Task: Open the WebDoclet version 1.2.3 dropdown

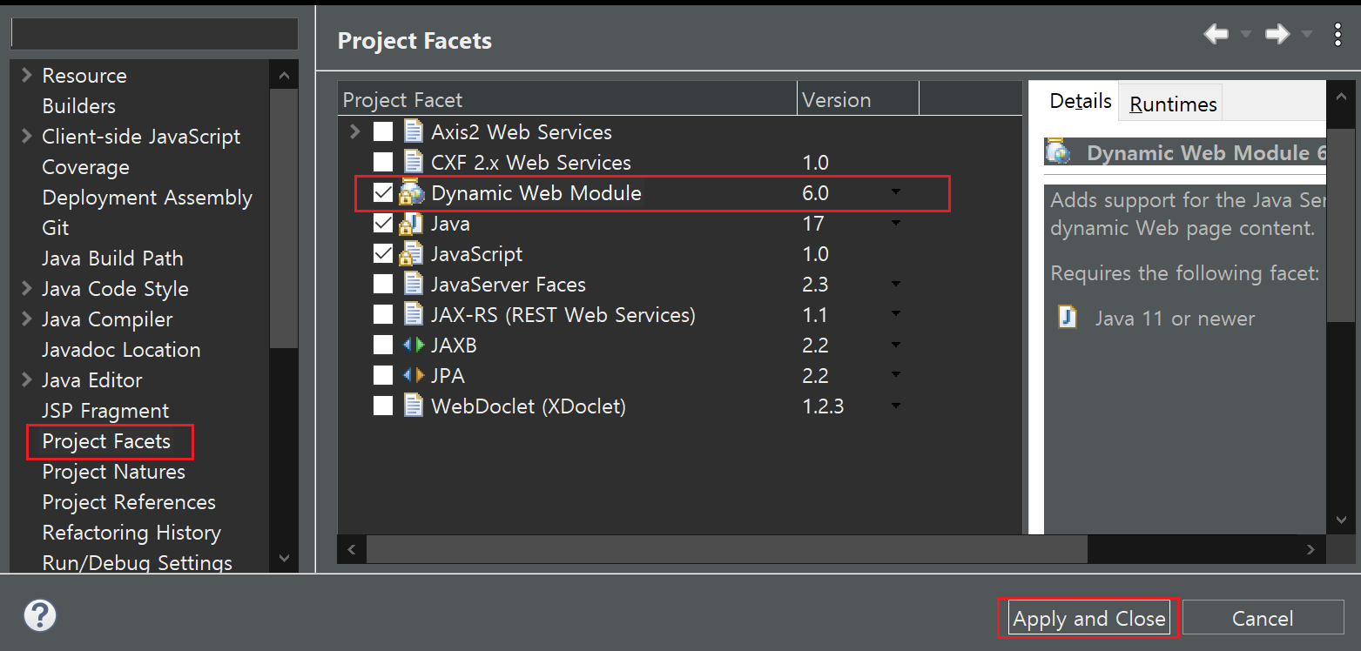Action: coord(896,406)
